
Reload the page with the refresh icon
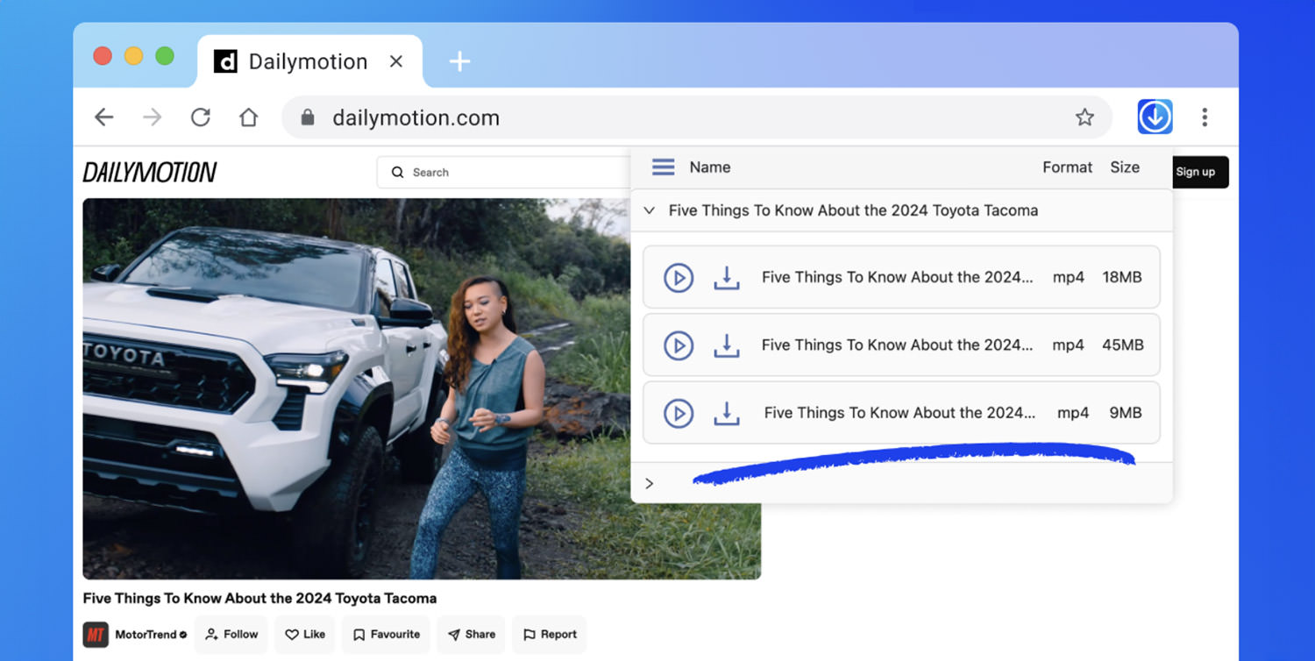click(201, 117)
